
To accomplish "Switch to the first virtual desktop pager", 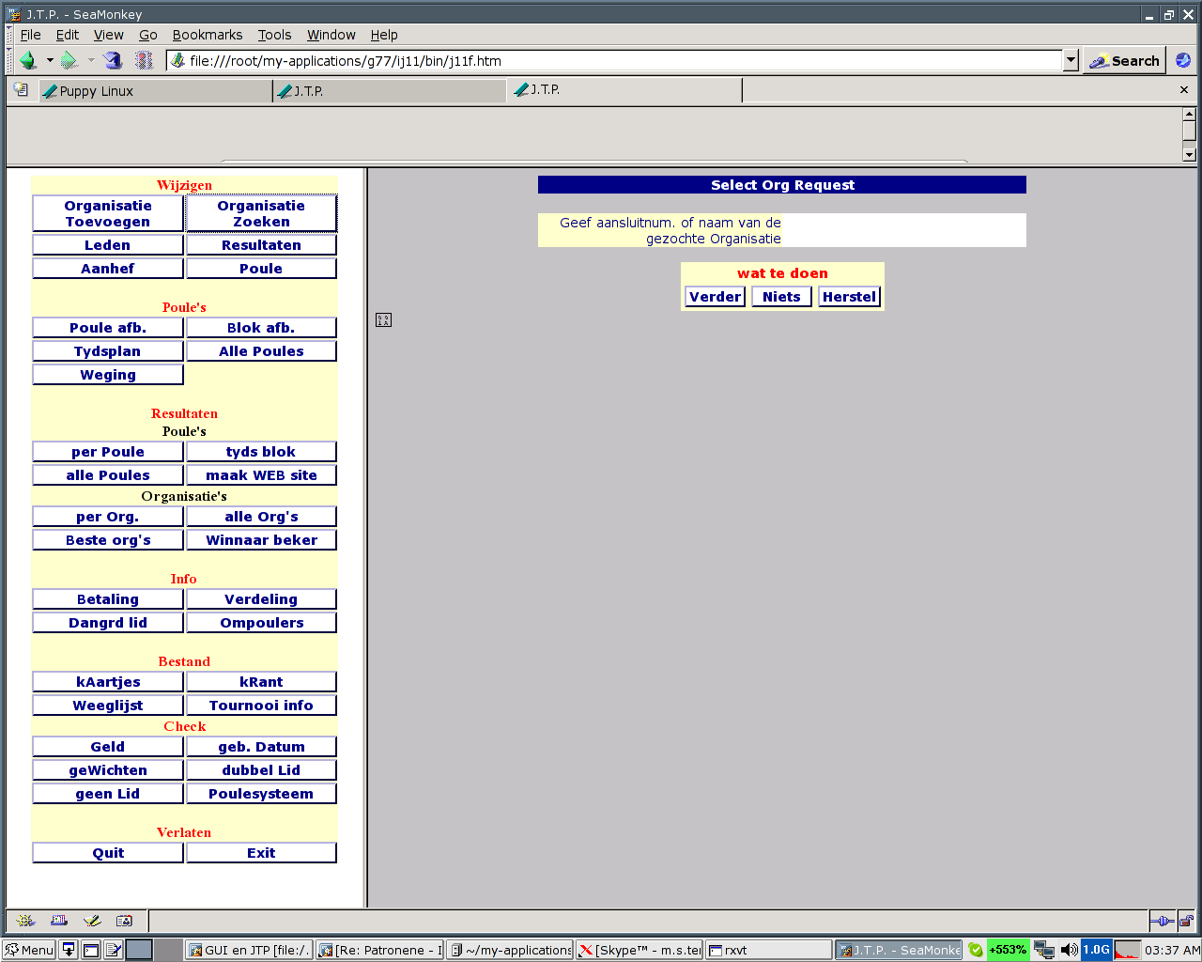I will click(x=139, y=950).
